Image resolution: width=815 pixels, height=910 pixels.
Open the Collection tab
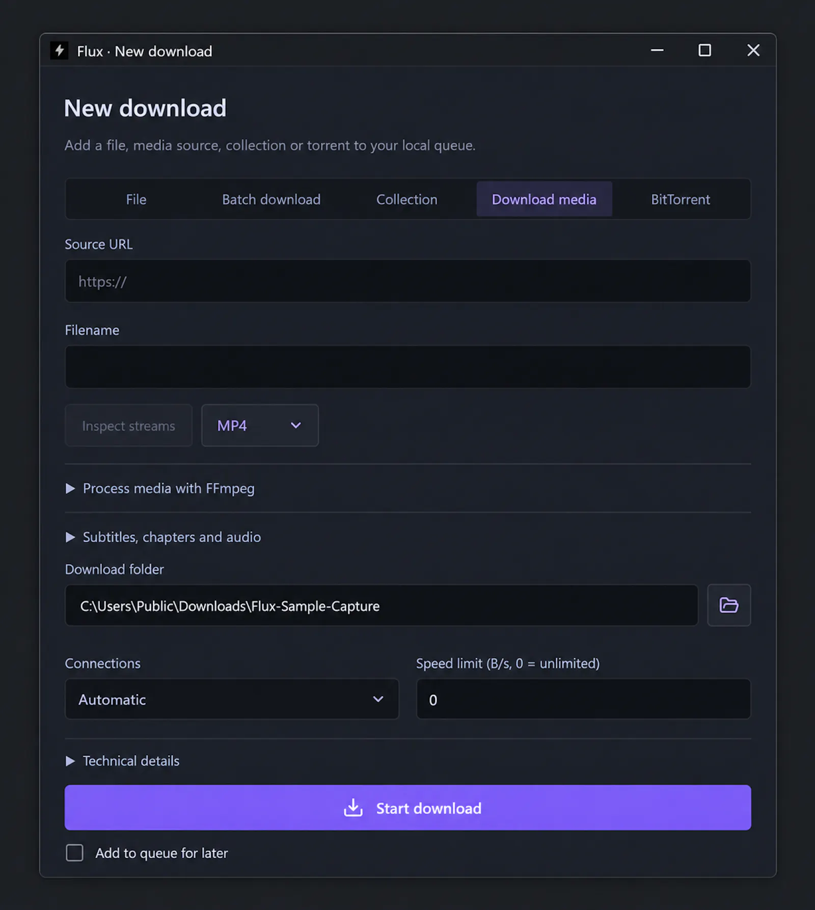[x=407, y=199]
